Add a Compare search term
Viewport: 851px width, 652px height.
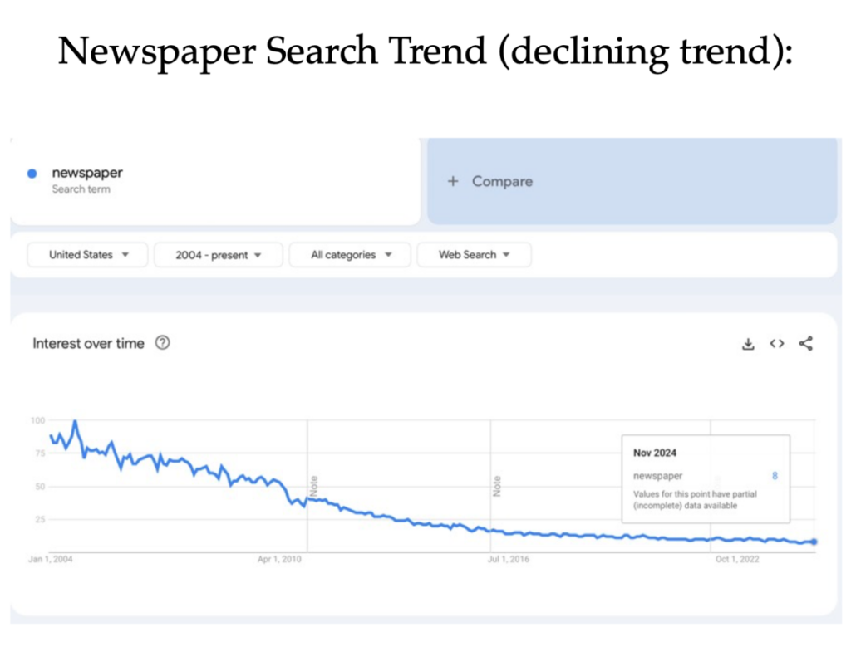point(632,181)
